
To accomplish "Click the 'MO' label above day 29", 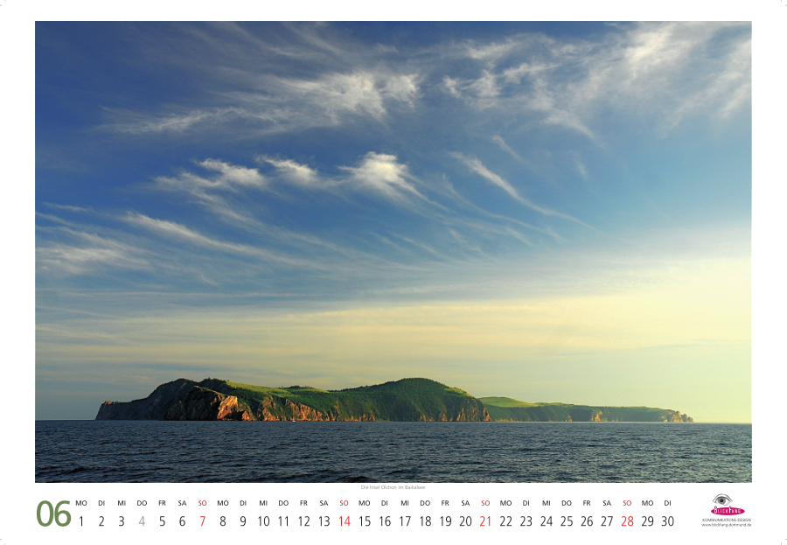I will [647, 503].
